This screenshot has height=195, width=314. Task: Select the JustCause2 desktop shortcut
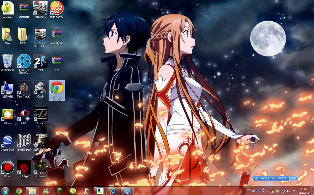tap(40, 10)
